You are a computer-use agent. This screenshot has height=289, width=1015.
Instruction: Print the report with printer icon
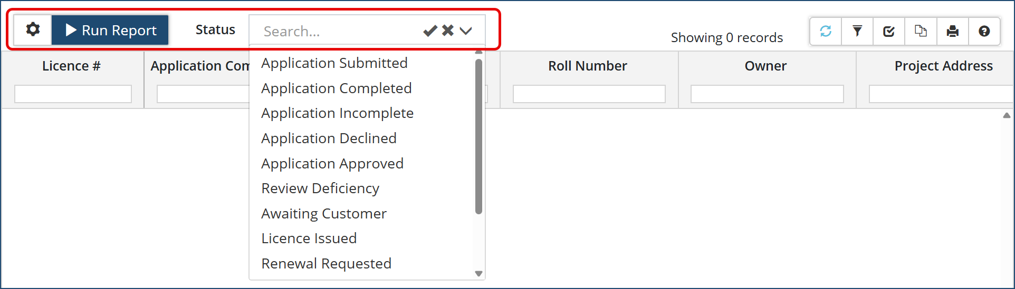click(x=952, y=31)
